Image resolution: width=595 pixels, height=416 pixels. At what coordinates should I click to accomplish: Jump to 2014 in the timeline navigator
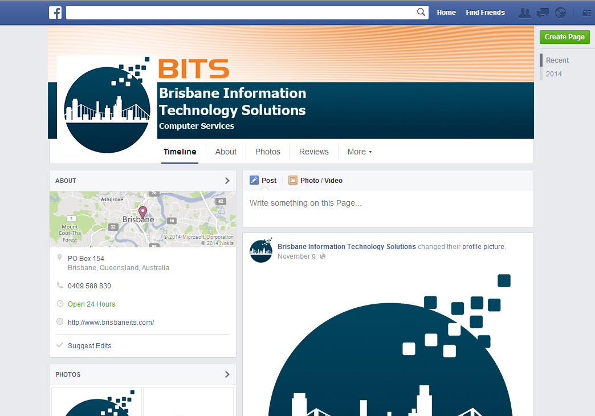(553, 74)
